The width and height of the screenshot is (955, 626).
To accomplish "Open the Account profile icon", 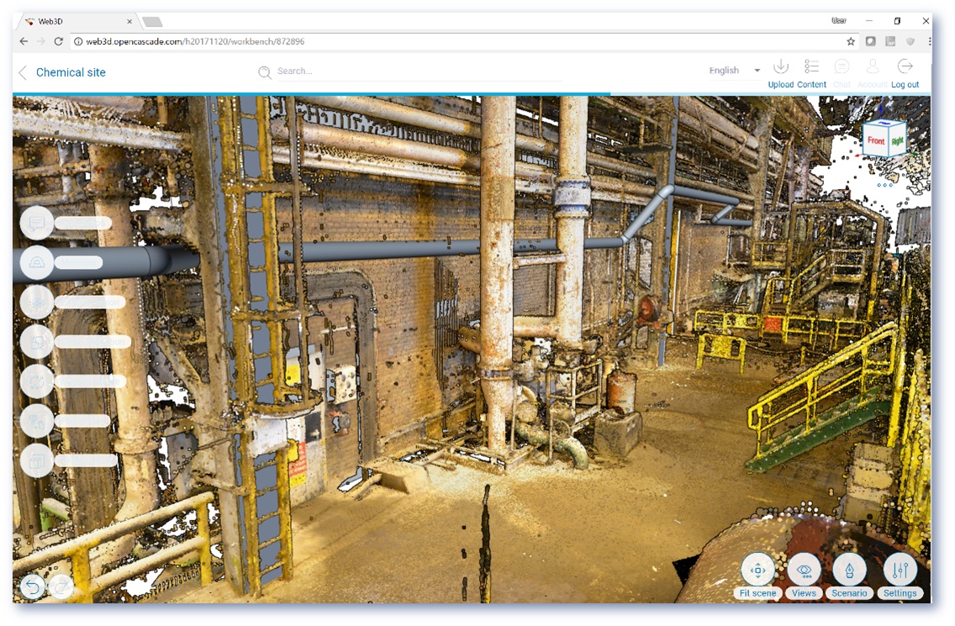I will tap(873, 66).
